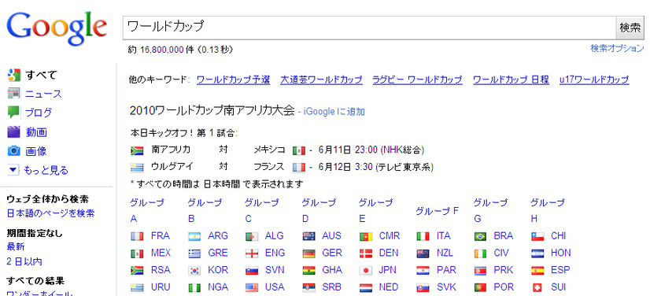Click the flag icon next to ESP
Screen dimensions: 650x296
pyautogui.click(x=537, y=271)
